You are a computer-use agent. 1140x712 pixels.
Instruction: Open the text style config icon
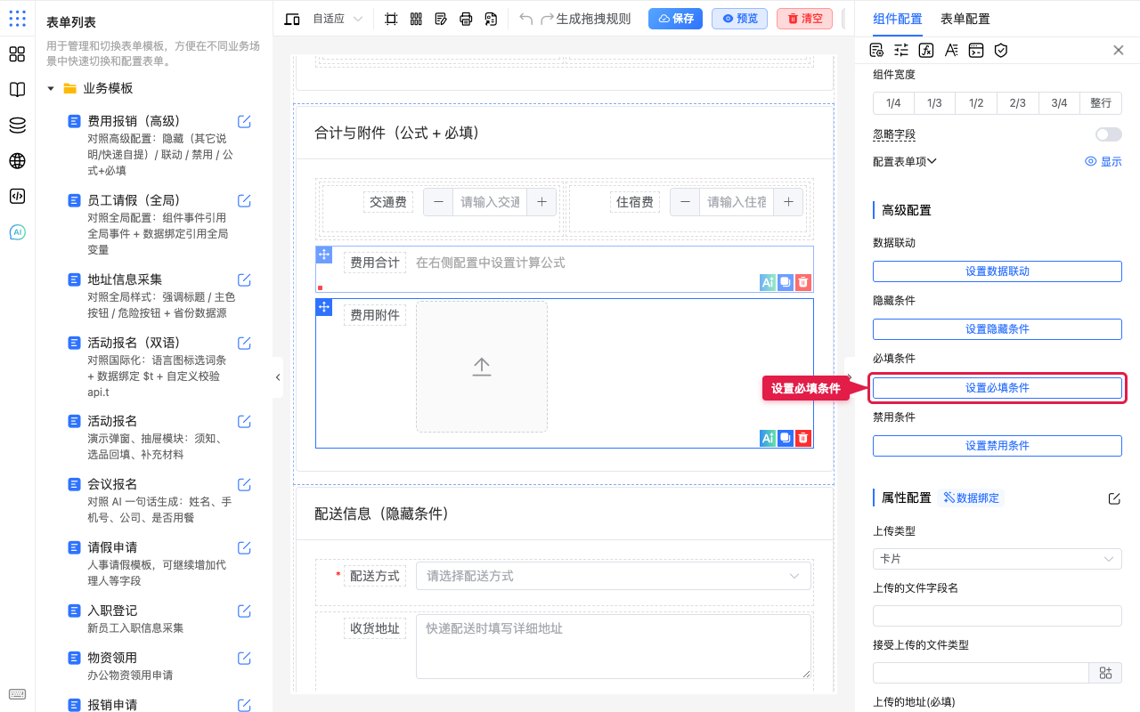coord(951,50)
